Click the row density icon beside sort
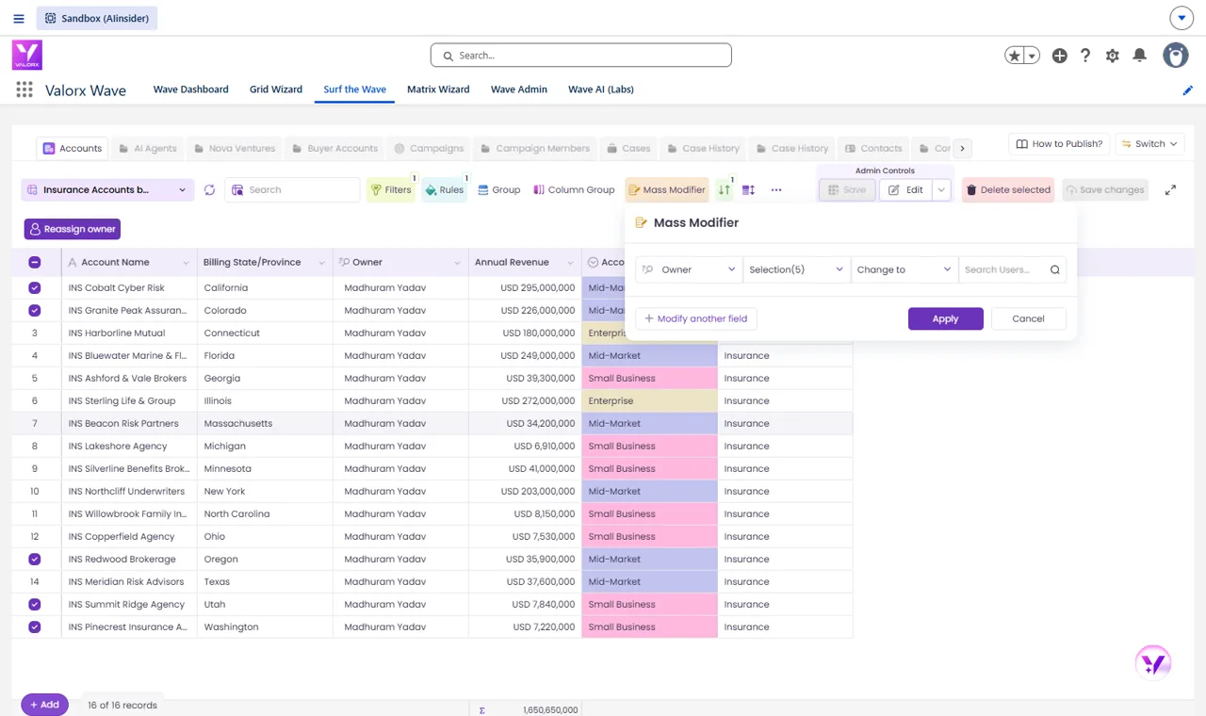 point(749,189)
